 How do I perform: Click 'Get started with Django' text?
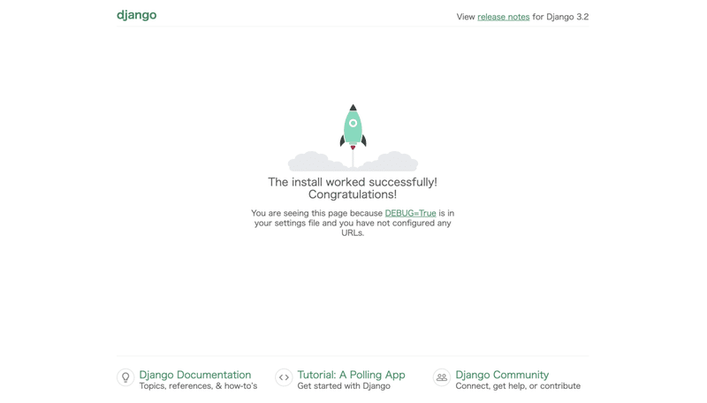(x=344, y=386)
